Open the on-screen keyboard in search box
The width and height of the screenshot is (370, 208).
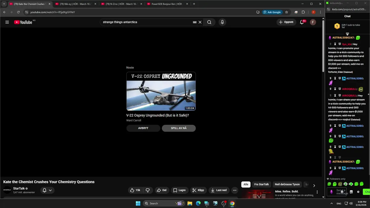click(195, 22)
